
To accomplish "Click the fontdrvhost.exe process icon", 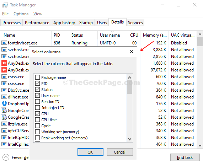I will coord(4,43).
